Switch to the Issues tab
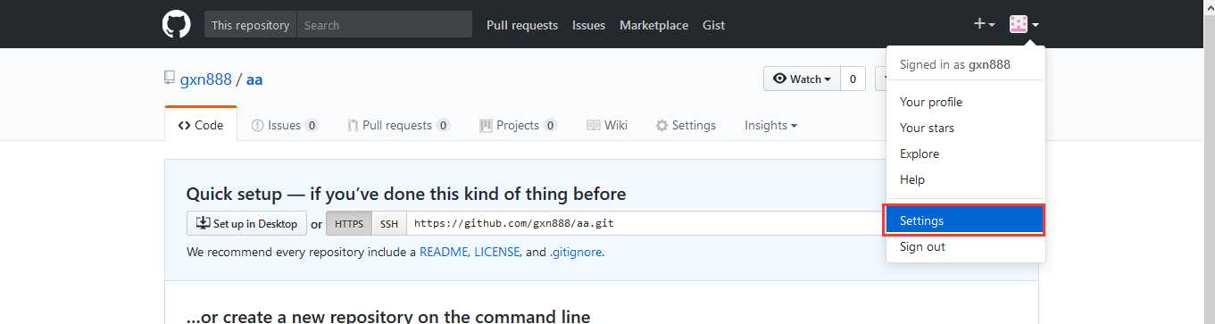 click(x=285, y=125)
